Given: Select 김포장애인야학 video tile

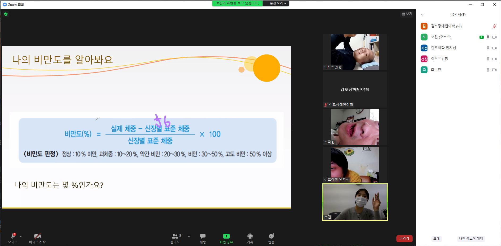Looking at the screenshot, I should [x=355, y=90].
